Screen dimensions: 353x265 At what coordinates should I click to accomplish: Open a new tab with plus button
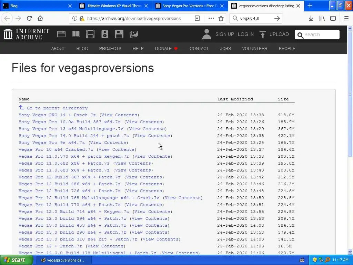click(310, 6)
